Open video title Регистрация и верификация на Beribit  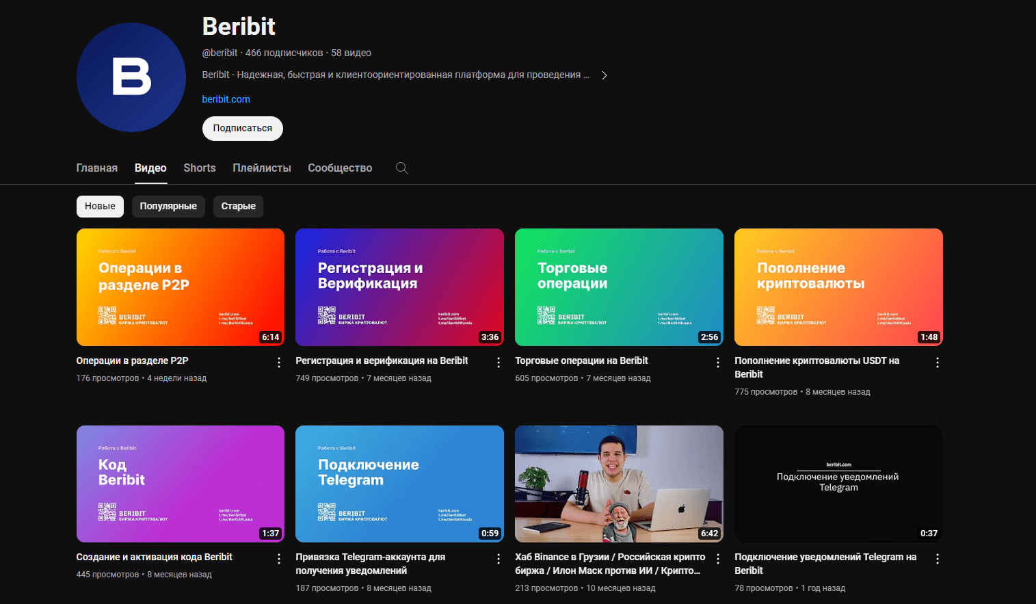click(382, 360)
